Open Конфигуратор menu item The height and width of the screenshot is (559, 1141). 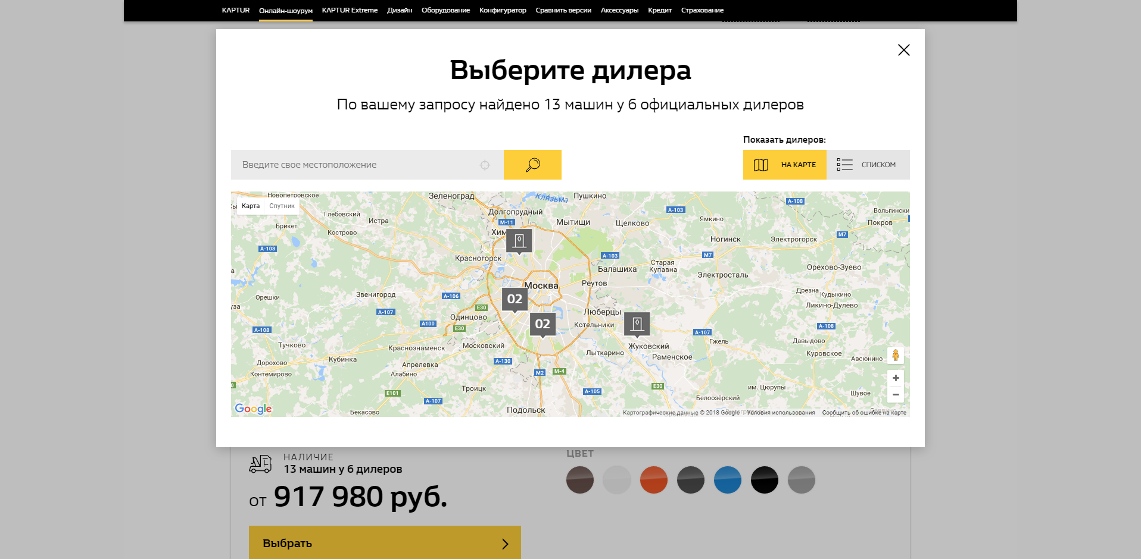pyautogui.click(x=503, y=10)
